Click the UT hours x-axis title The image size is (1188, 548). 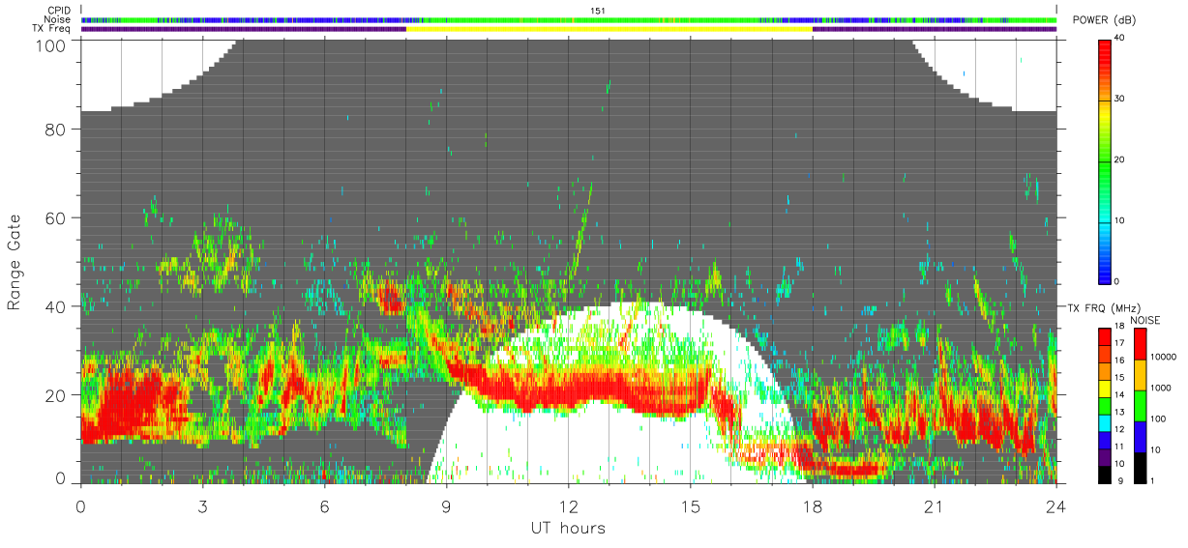pos(568,528)
